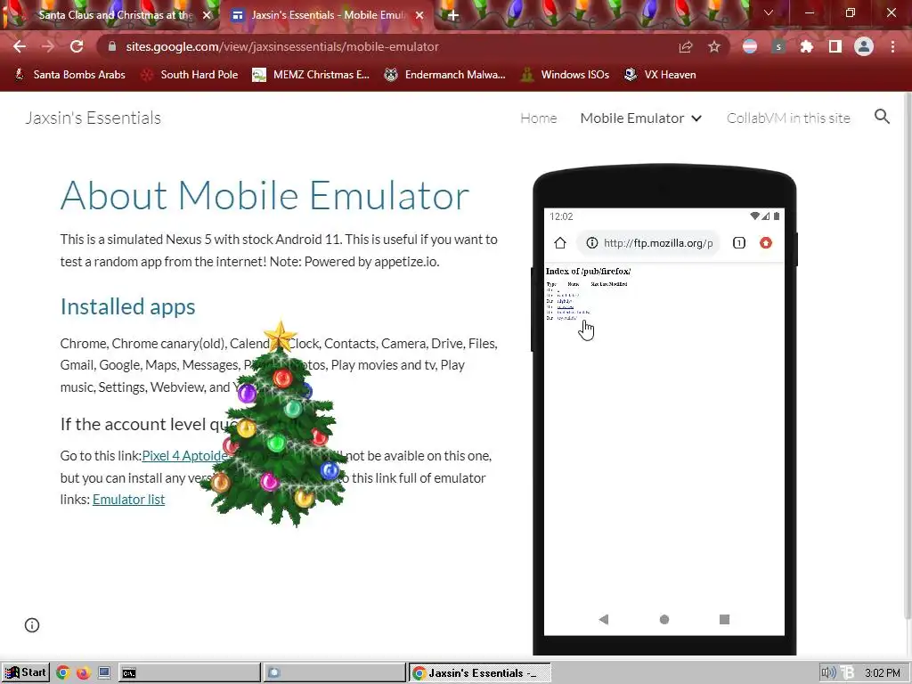Image resolution: width=912 pixels, height=684 pixels.
Task: Search the site with magnifier icon
Action: click(x=882, y=117)
